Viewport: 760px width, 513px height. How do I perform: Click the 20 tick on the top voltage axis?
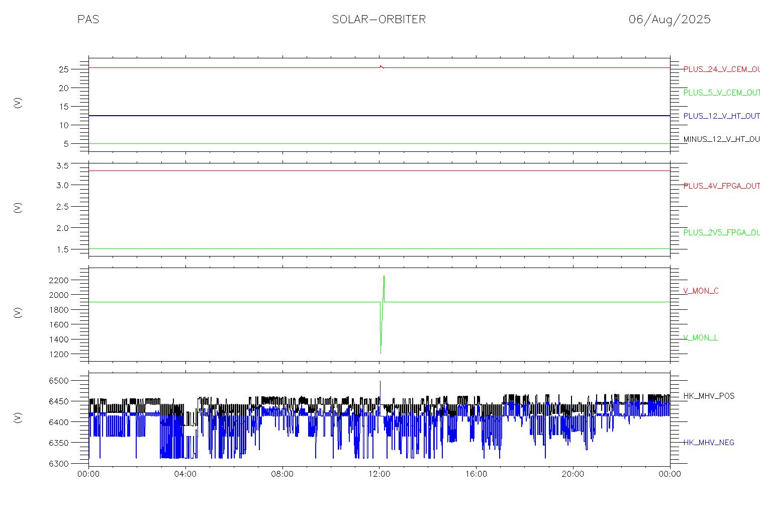point(63,88)
